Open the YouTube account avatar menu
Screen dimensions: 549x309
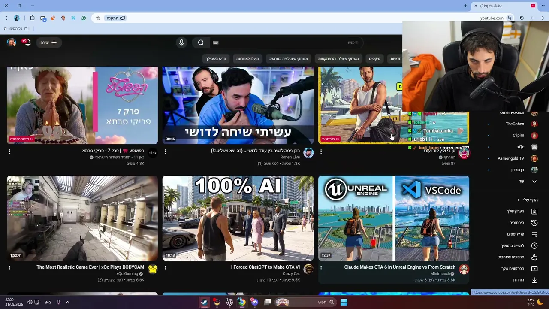pos(12,42)
